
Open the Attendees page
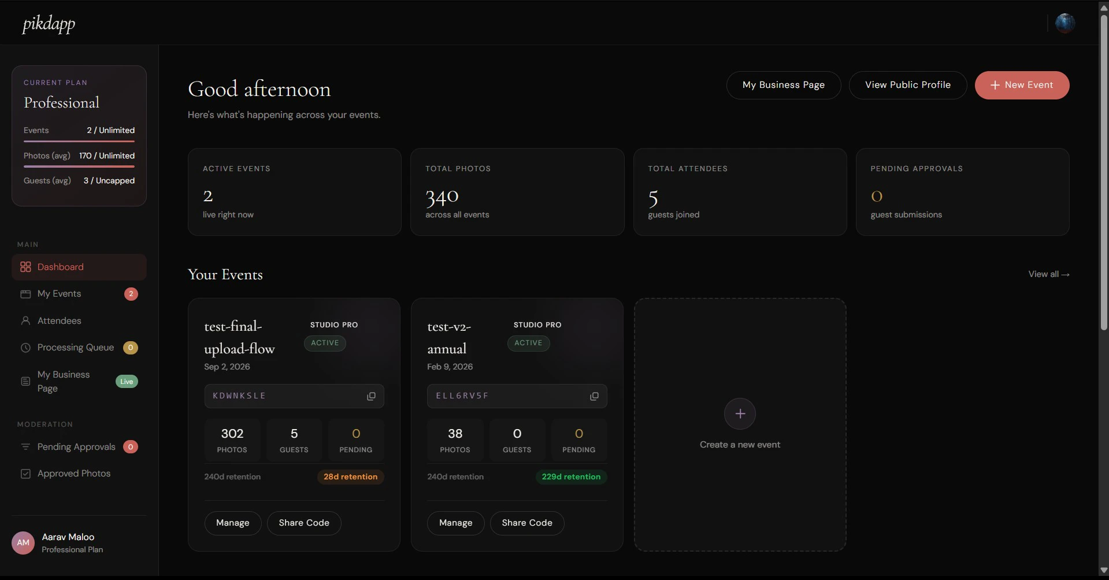[79, 320]
